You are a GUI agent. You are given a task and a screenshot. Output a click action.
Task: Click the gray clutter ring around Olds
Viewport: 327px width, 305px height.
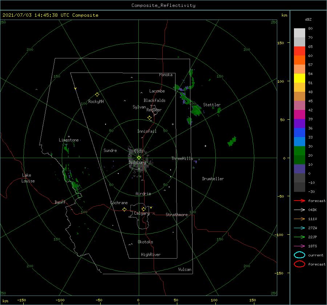click(138, 162)
